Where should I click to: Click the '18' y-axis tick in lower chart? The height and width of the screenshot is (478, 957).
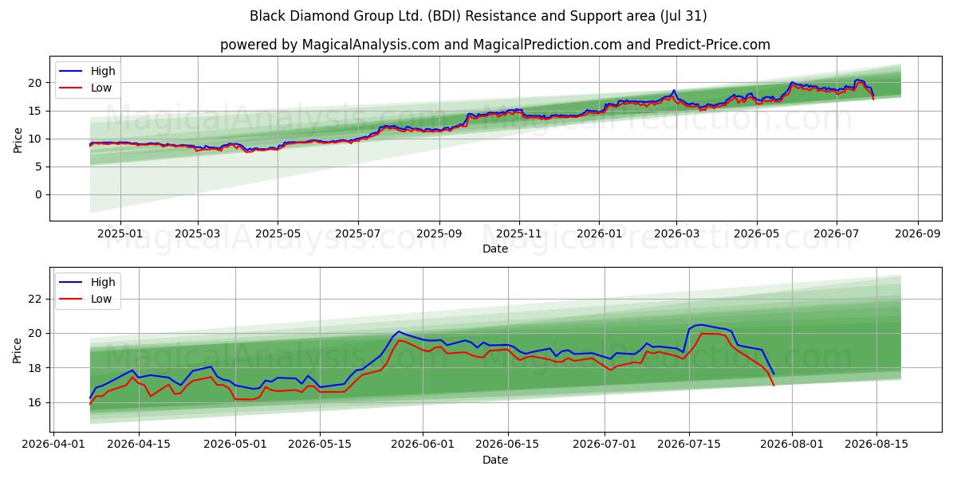37,368
